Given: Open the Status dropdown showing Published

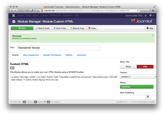Looking at the screenshot, I should pos(137,87).
